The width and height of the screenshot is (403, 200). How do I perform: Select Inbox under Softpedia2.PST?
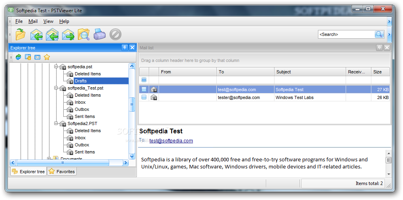[80, 138]
